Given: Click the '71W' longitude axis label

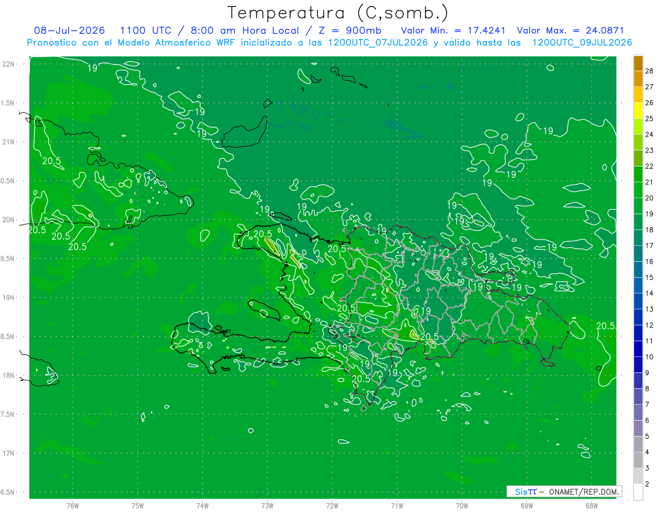Looking at the screenshot, I should (397, 505).
